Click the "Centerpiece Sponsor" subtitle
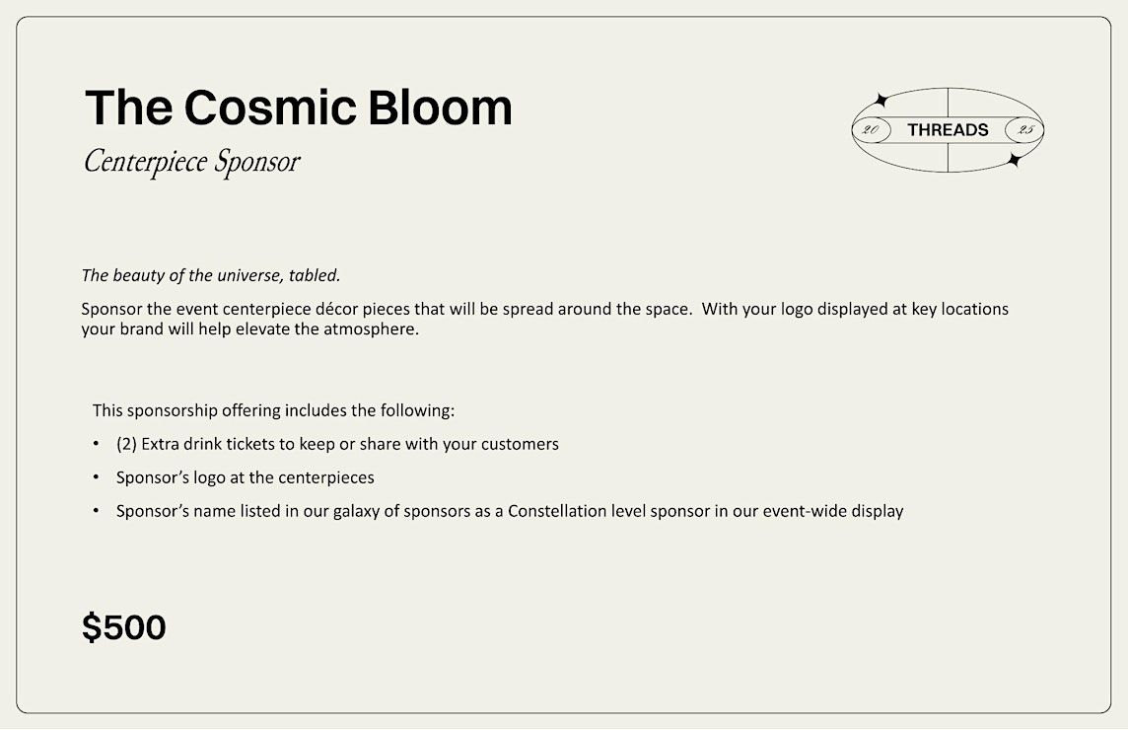The width and height of the screenshot is (1128, 730). pyautogui.click(x=191, y=162)
